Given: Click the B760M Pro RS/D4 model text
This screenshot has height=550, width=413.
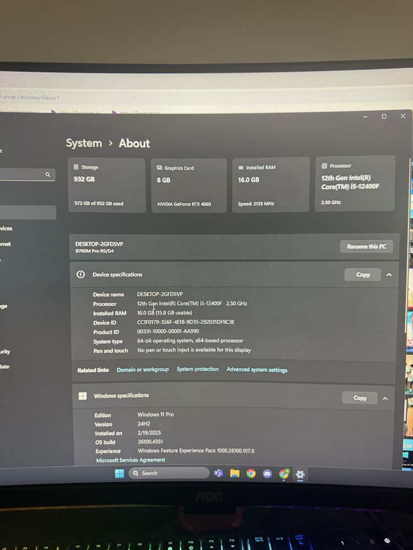Looking at the screenshot, I should (95, 251).
